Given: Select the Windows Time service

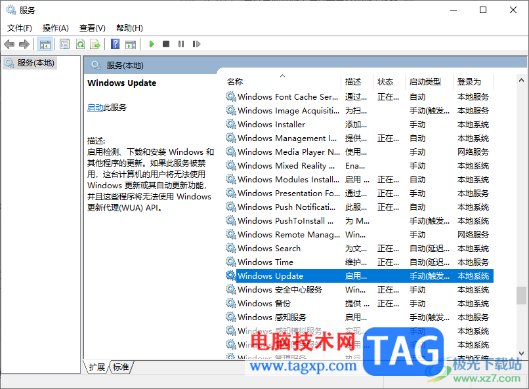Looking at the screenshot, I should (359, 262).
